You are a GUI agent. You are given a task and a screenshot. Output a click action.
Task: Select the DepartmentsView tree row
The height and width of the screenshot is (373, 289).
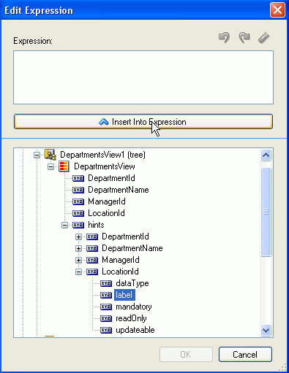(x=105, y=166)
